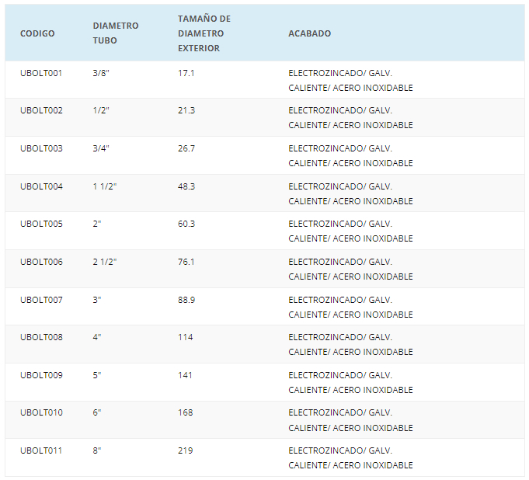Click the UBOLT010 code cell
Screen dimensions: 529x480
click(41, 412)
